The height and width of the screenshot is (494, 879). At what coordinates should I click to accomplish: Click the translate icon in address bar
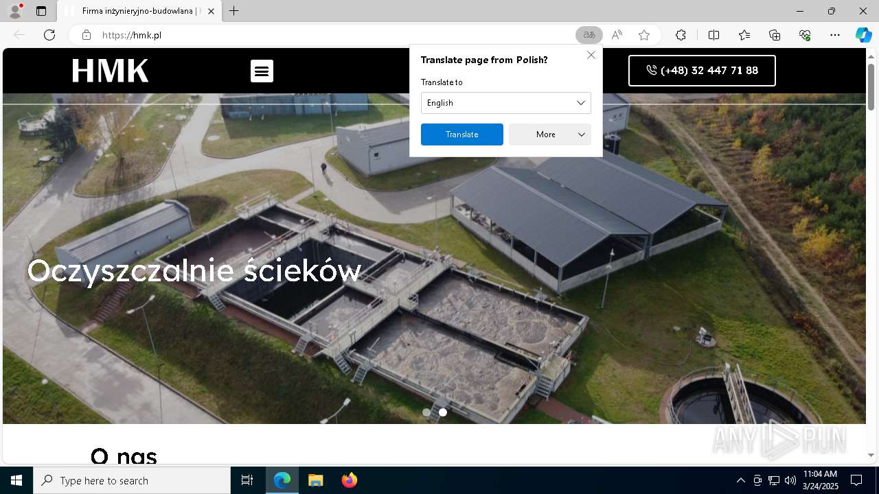pyautogui.click(x=589, y=35)
